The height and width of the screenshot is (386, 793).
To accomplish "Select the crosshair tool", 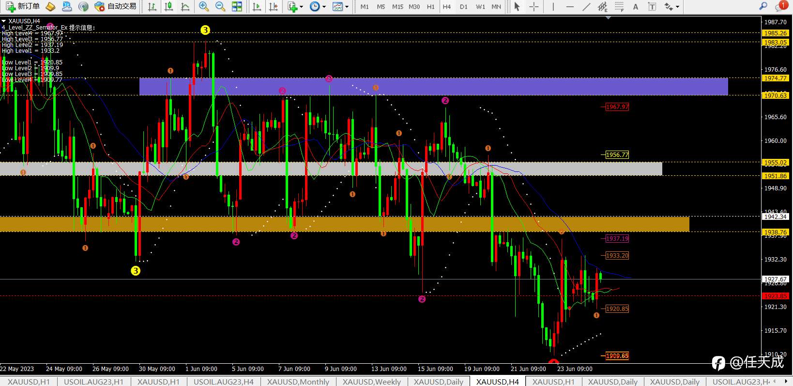I will 534,6.
